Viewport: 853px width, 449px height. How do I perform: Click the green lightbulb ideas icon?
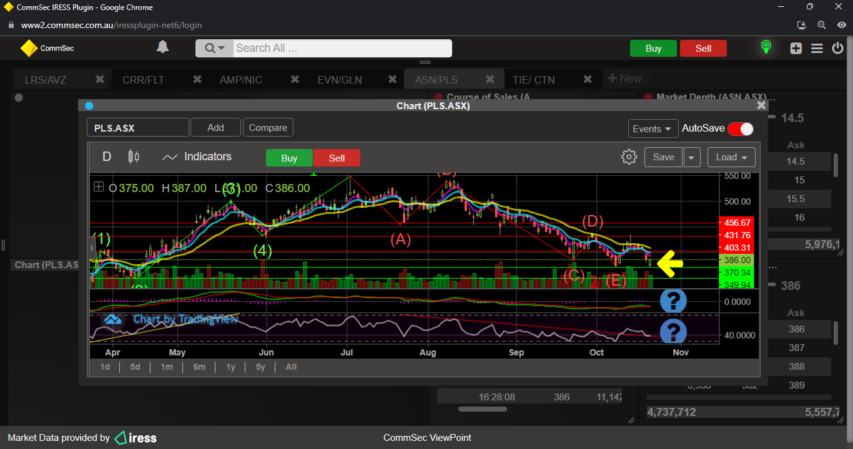[766, 47]
